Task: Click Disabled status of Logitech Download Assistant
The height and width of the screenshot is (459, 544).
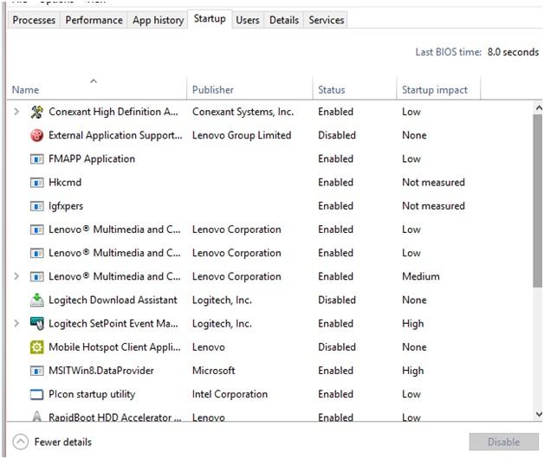Action: point(336,301)
